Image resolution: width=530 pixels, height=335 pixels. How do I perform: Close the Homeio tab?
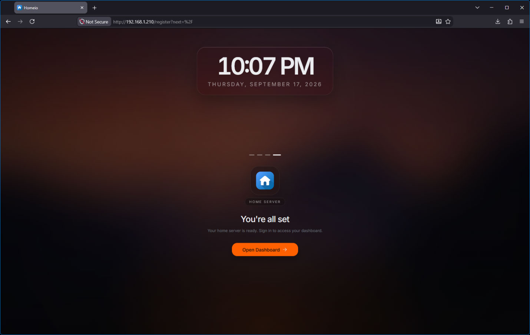click(82, 8)
